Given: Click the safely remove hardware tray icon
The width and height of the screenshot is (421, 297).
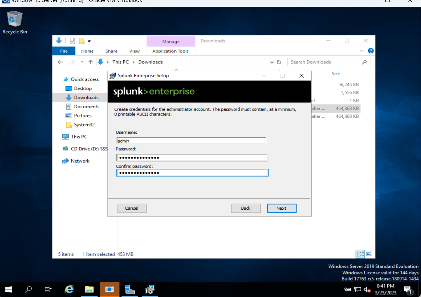Looking at the screenshot, I should click(x=347, y=289).
